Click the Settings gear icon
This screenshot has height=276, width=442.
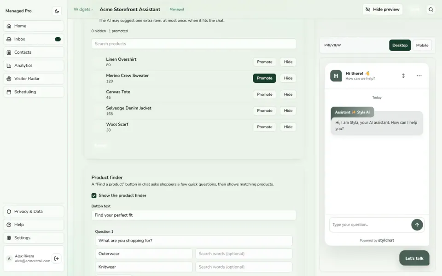pyautogui.click(x=9, y=238)
